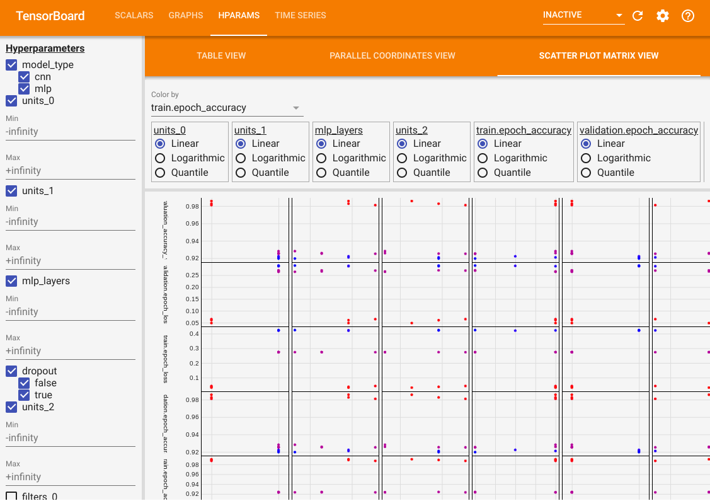
Task: Click the Hyperparameters heading
Action: tap(45, 49)
